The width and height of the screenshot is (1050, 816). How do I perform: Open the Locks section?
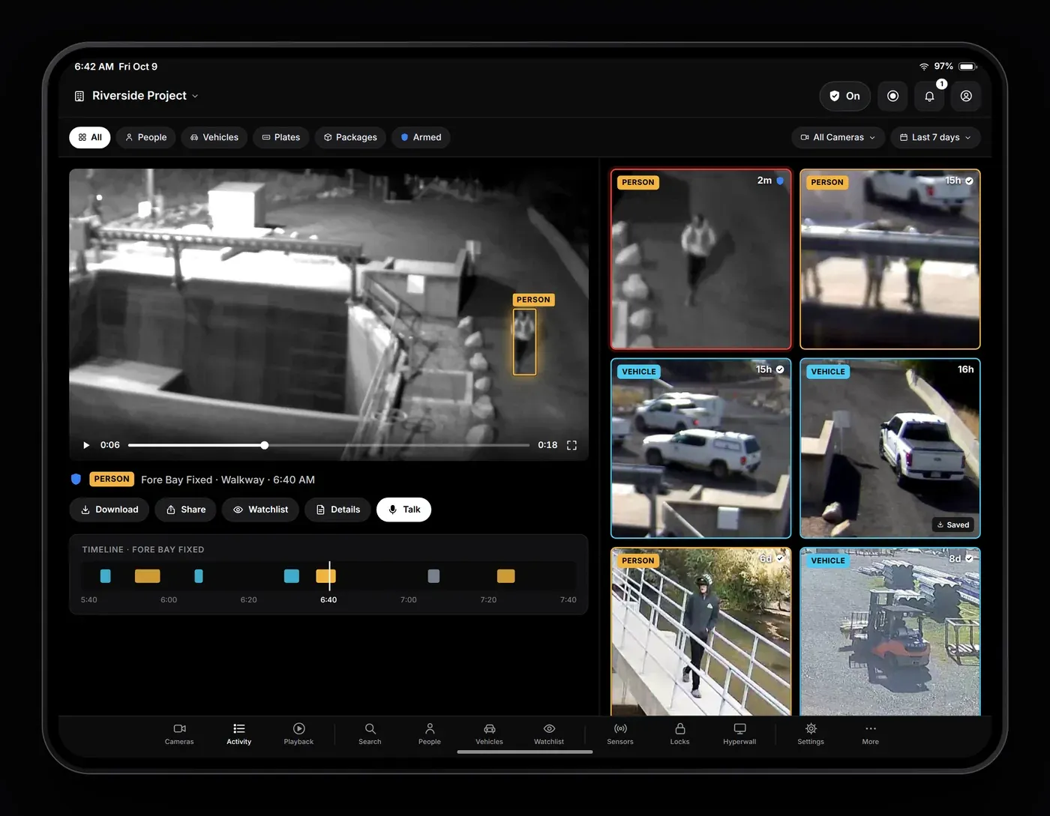tap(679, 734)
